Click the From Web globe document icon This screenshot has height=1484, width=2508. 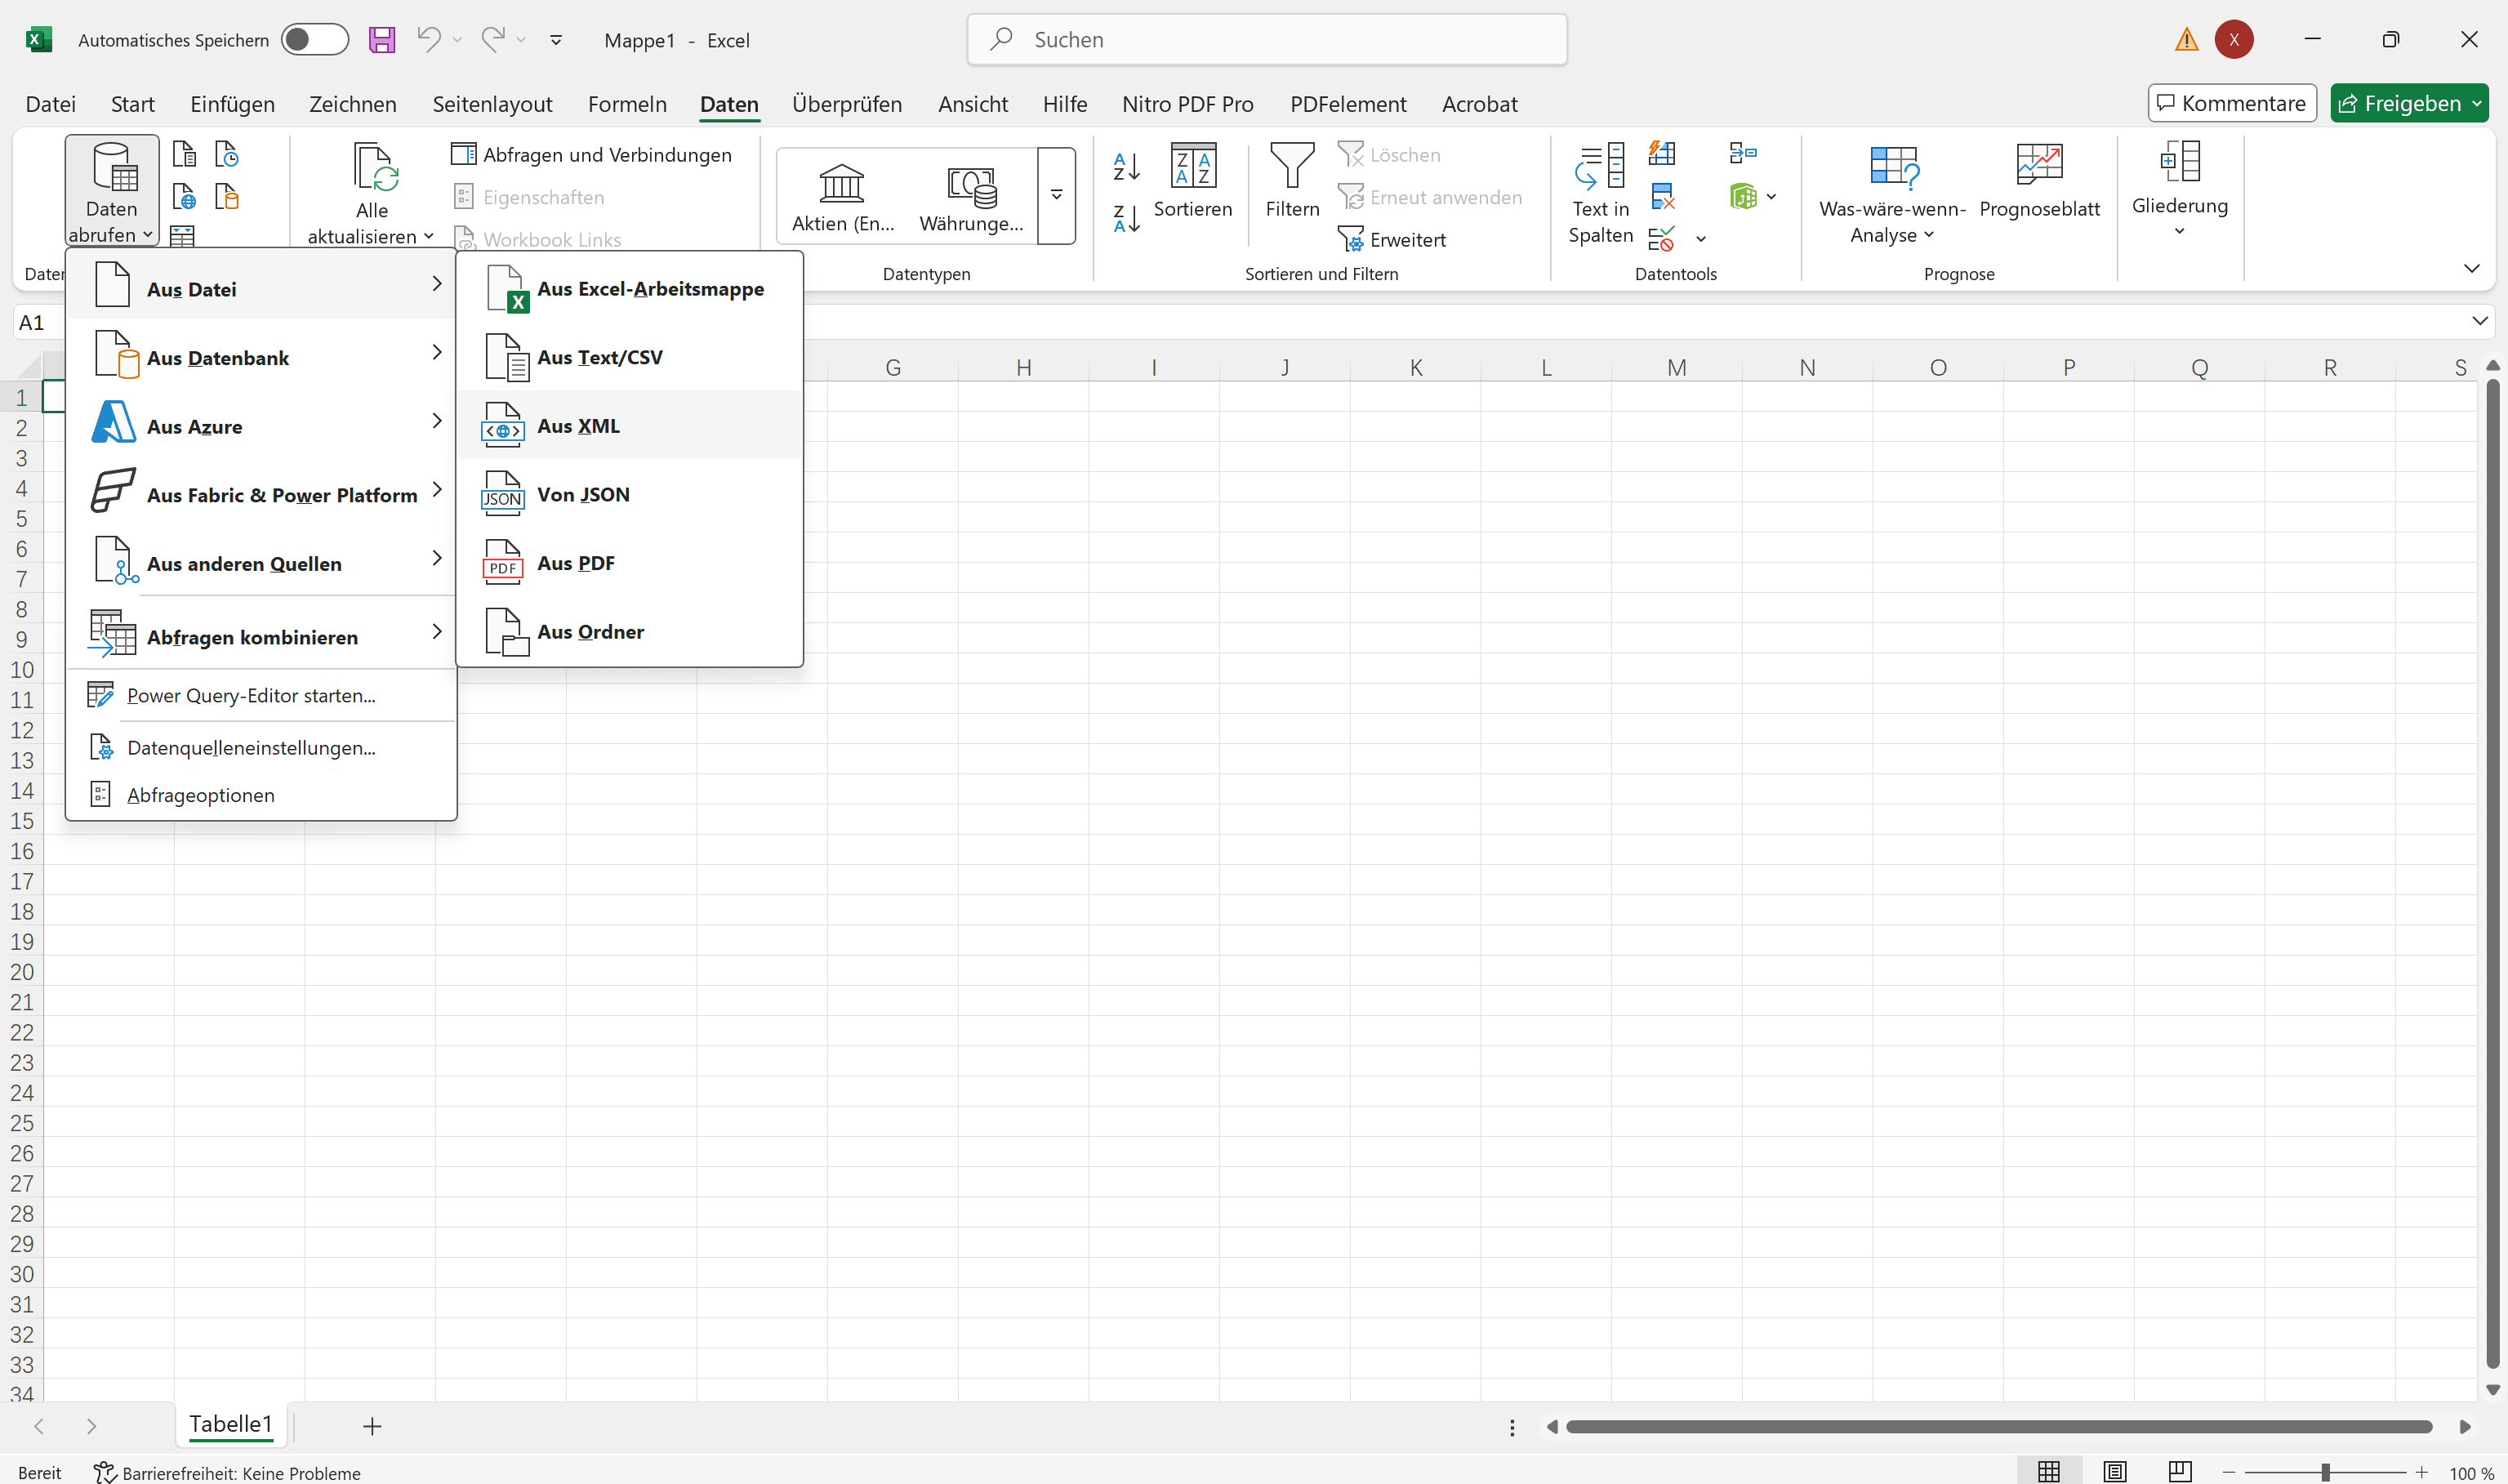coord(184,197)
